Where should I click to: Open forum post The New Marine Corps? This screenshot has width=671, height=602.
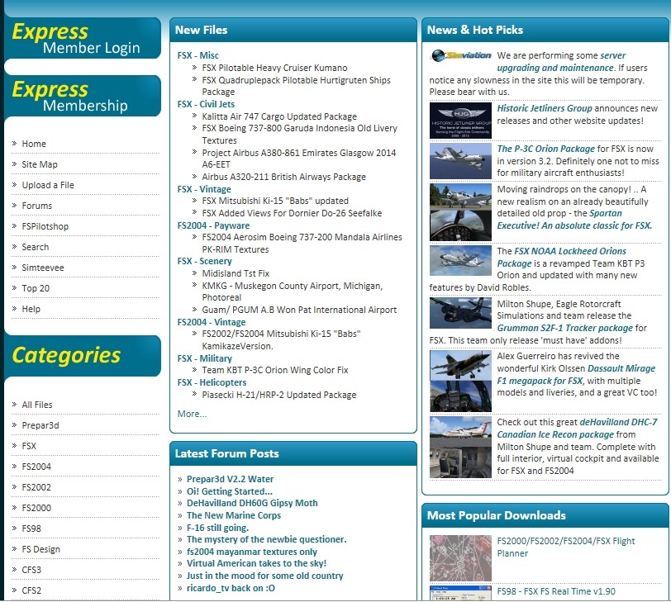tap(234, 515)
